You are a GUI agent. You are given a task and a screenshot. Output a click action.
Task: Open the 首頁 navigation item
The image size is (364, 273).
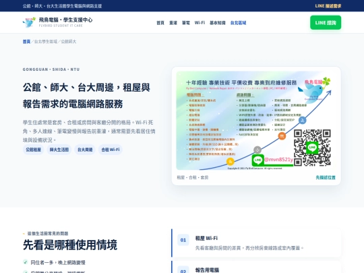160,23
